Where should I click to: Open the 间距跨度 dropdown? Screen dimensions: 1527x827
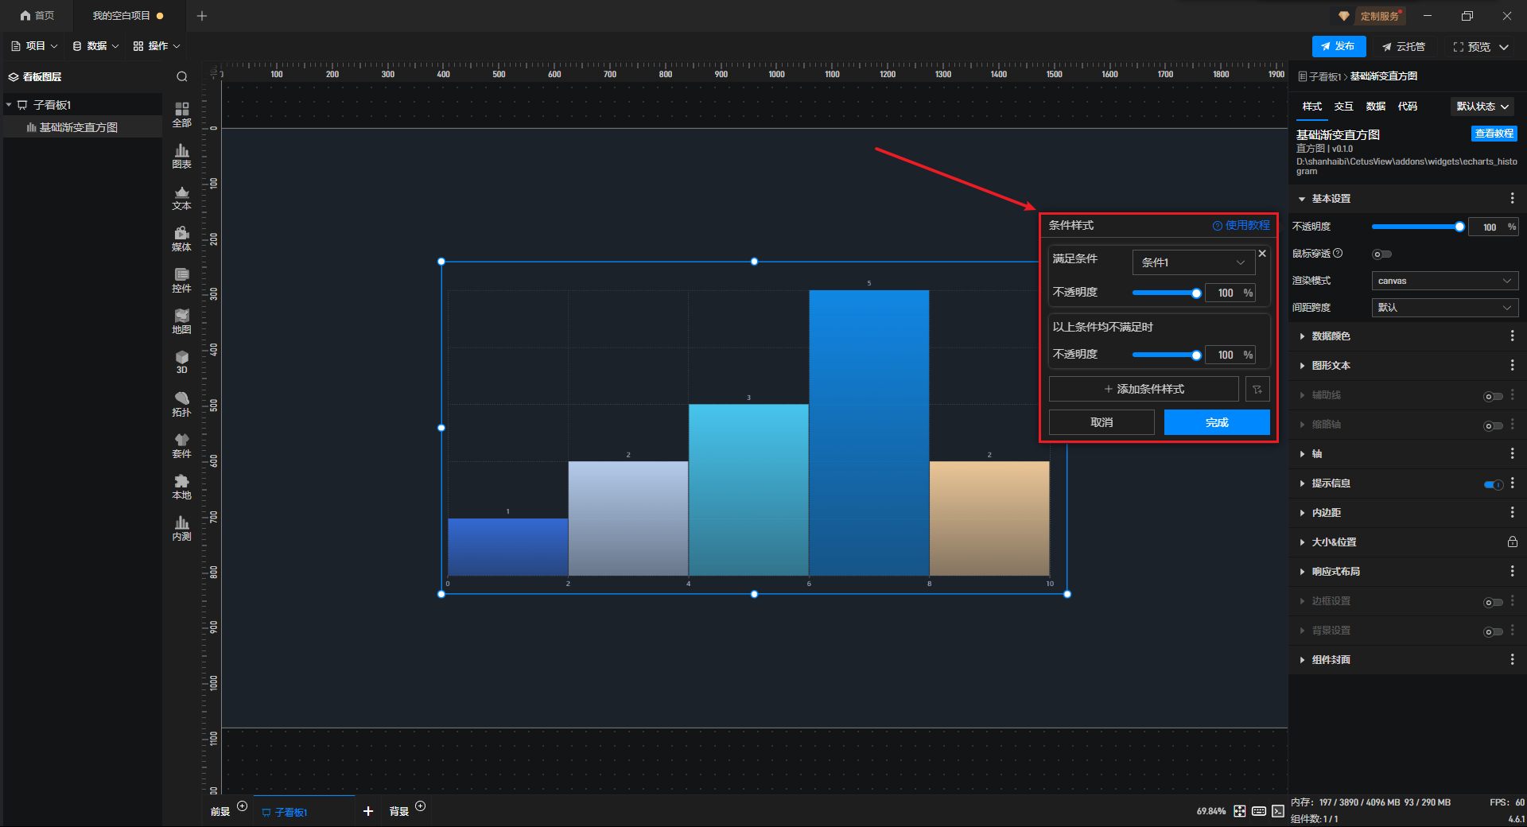pos(1444,308)
